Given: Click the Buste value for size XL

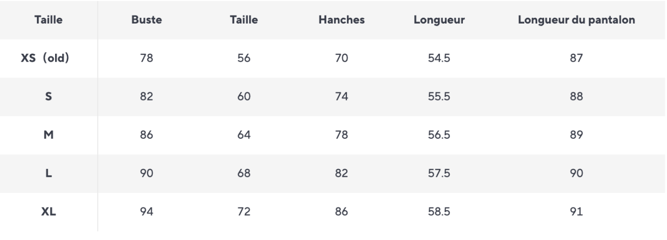Looking at the screenshot, I should [146, 212].
